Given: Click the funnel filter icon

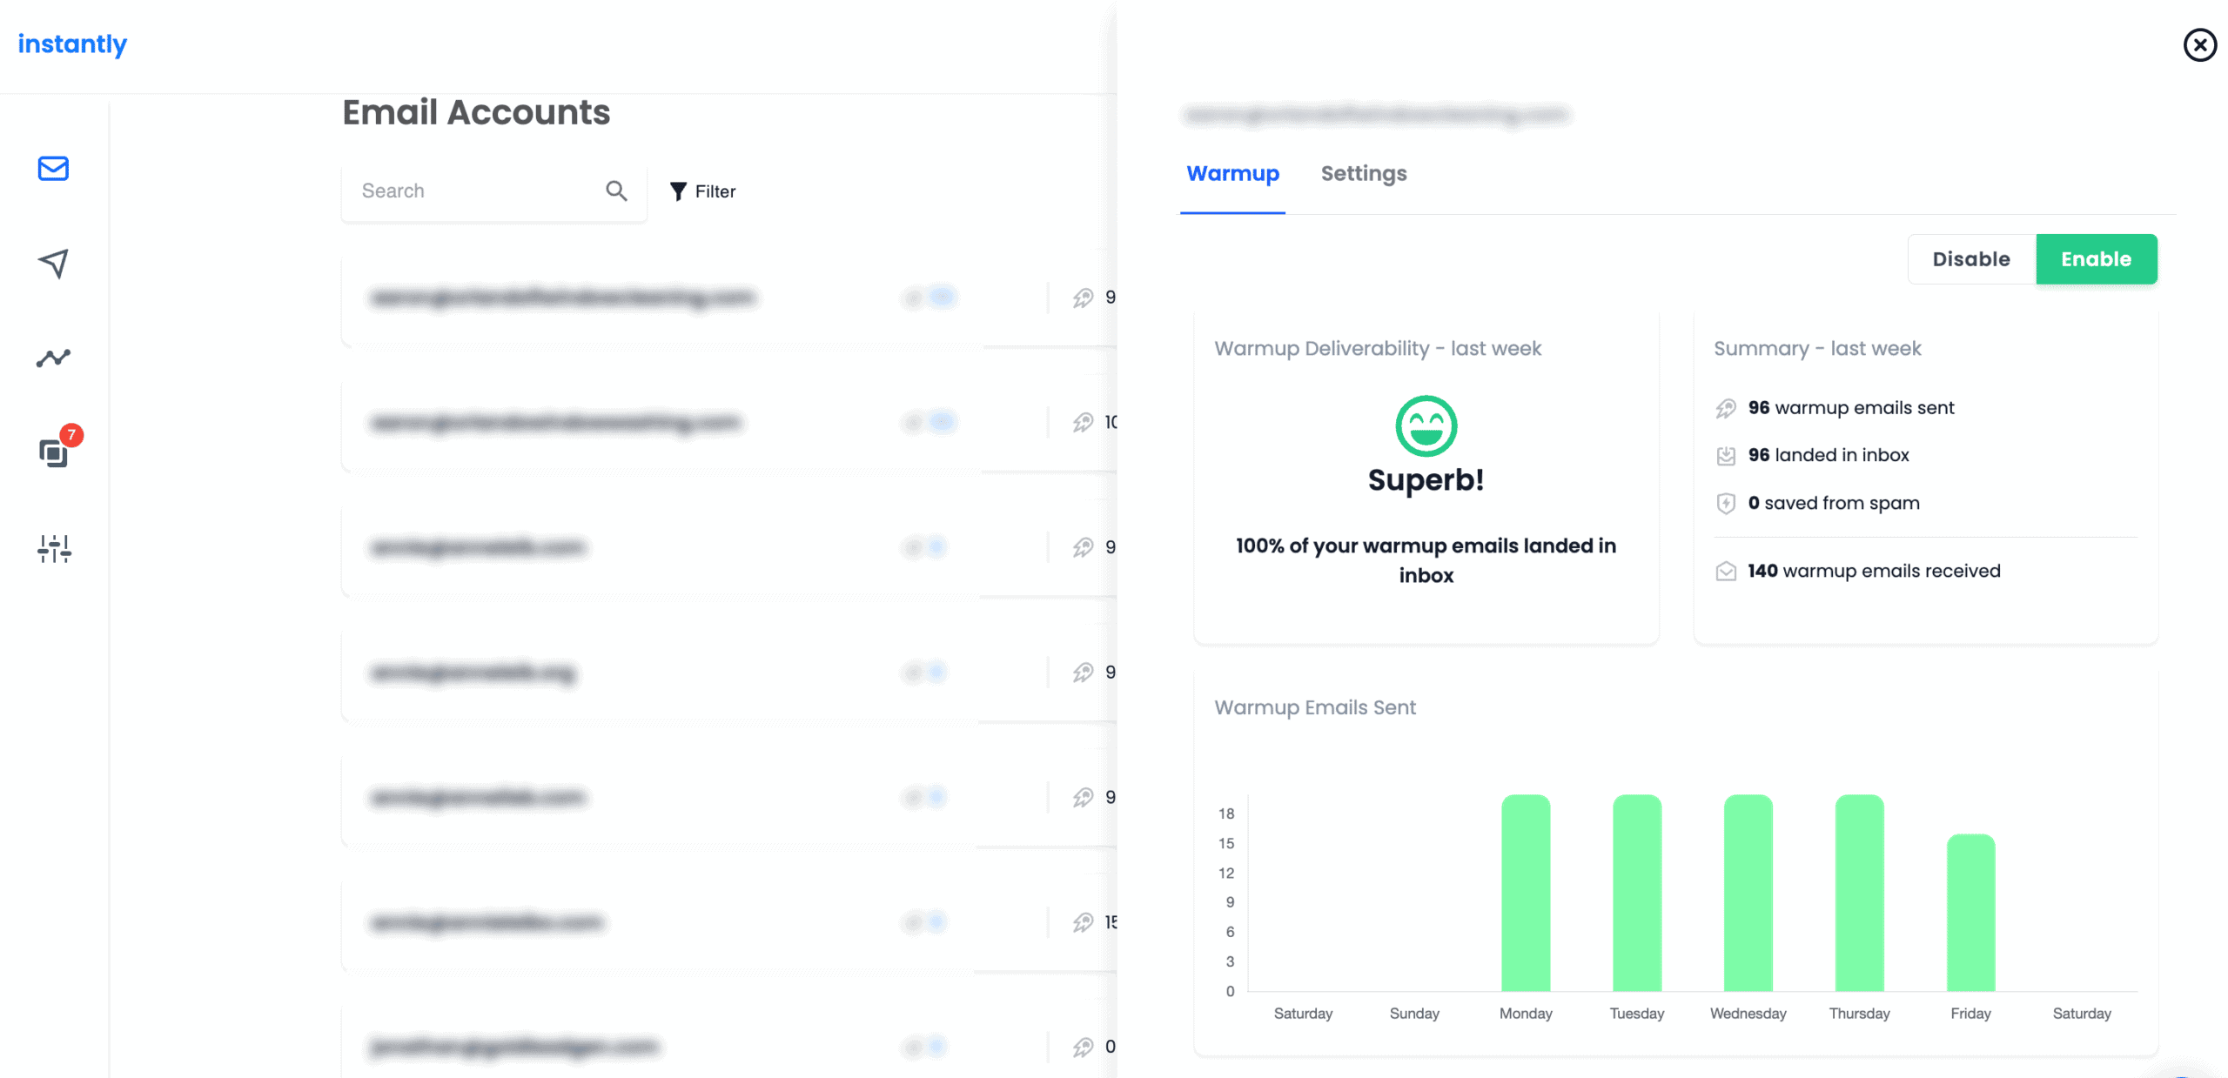Looking at the screenshot, I should 678,191.
